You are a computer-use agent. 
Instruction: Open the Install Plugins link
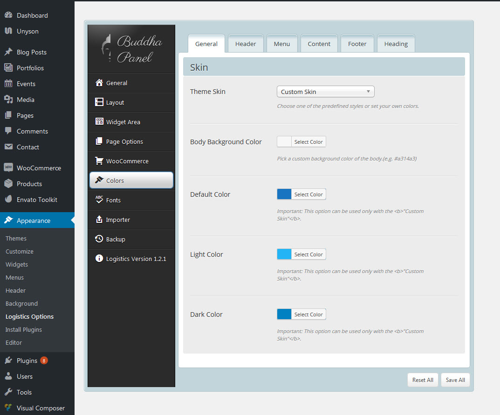tap(24, 330)
